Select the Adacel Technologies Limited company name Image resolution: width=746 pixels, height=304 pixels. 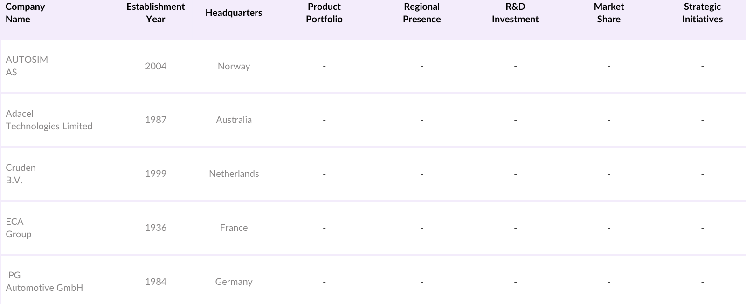point(49,120)
